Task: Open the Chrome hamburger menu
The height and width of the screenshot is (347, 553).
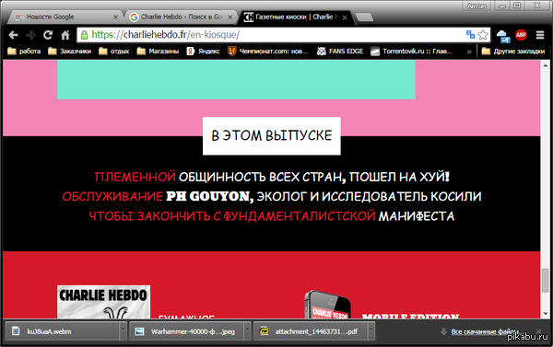Action: tap(540, 35)
